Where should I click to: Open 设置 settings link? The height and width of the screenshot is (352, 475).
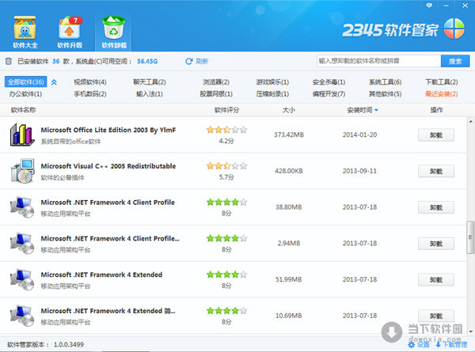424,345
